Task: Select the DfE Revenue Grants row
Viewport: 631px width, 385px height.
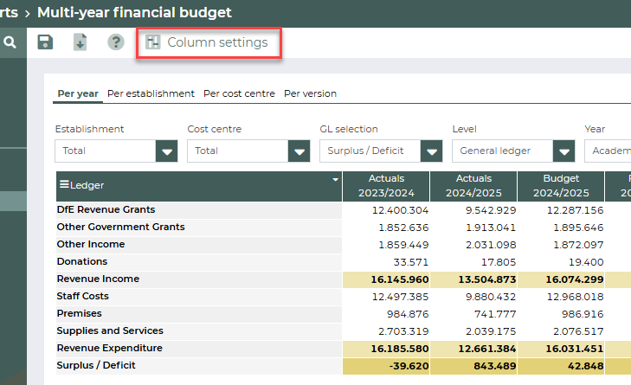Action: point(106,209)
